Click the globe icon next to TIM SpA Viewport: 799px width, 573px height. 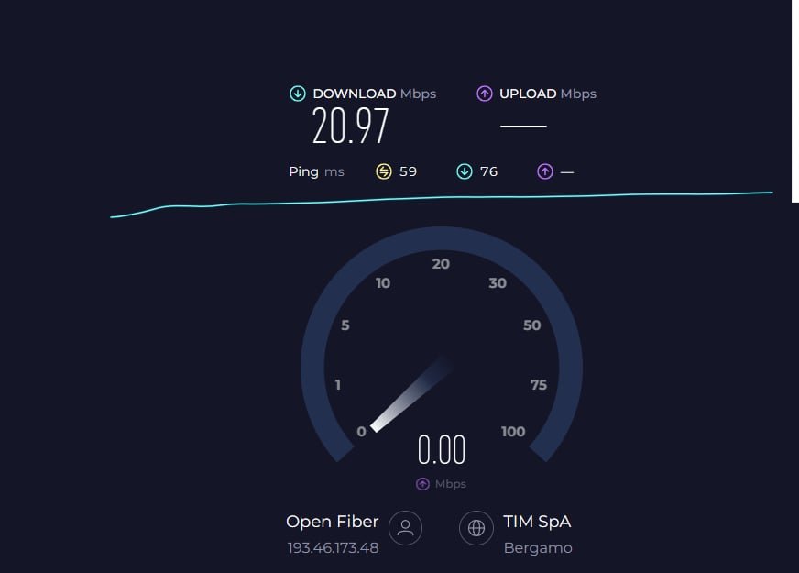tap(476, 528)
